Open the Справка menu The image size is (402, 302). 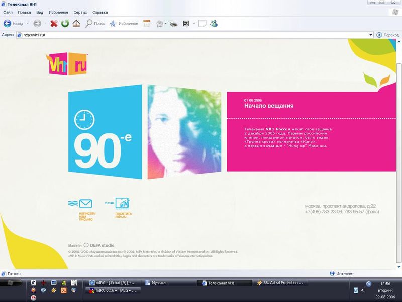100,12
